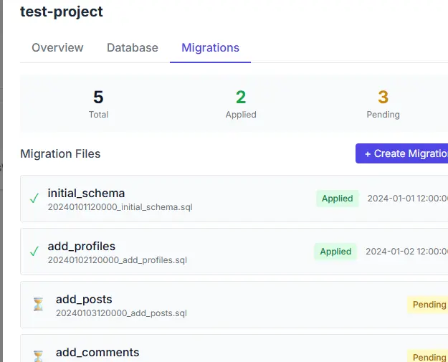Click the 20240103120000_add_posts.sql filename
The height and width of the screenshot is (362, 448).
pyautogui.click(x=121, y=313)
